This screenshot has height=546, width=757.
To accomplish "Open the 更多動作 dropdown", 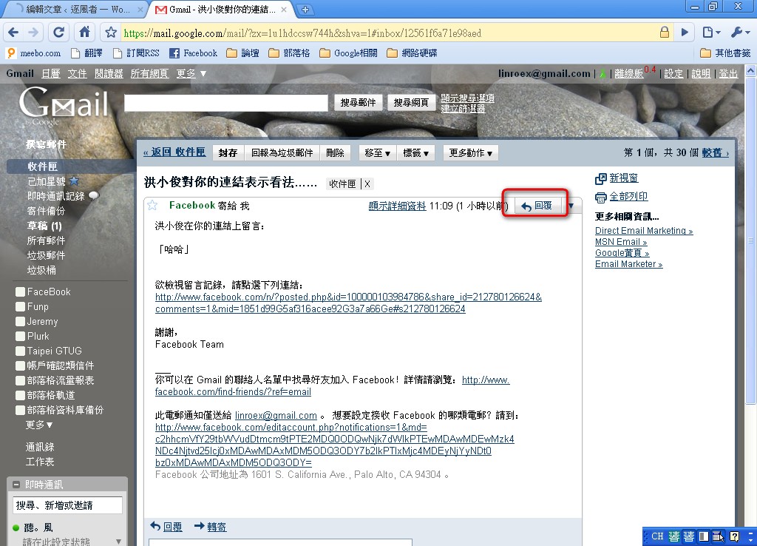I will pyautogui.click(x=471, y=153).
